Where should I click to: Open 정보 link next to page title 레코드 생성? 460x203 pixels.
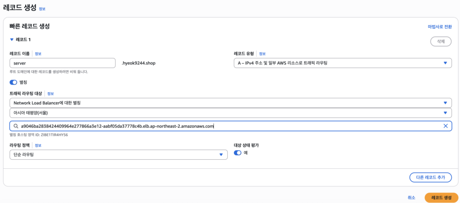coord(42,9)
